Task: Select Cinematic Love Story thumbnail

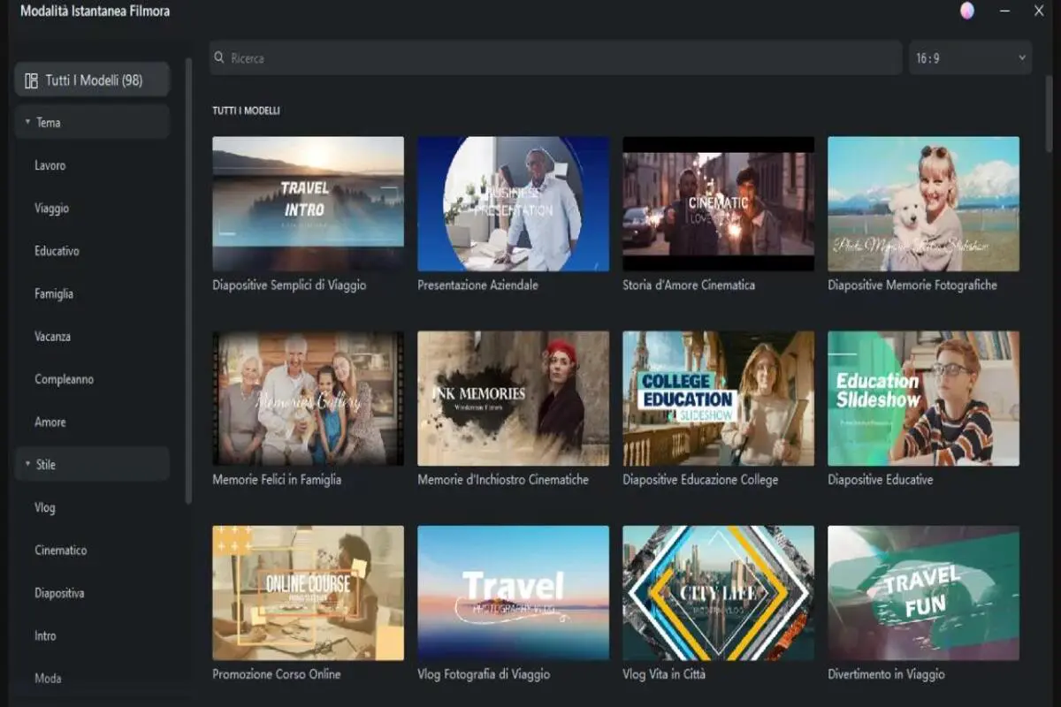Action: pos(718,203)
